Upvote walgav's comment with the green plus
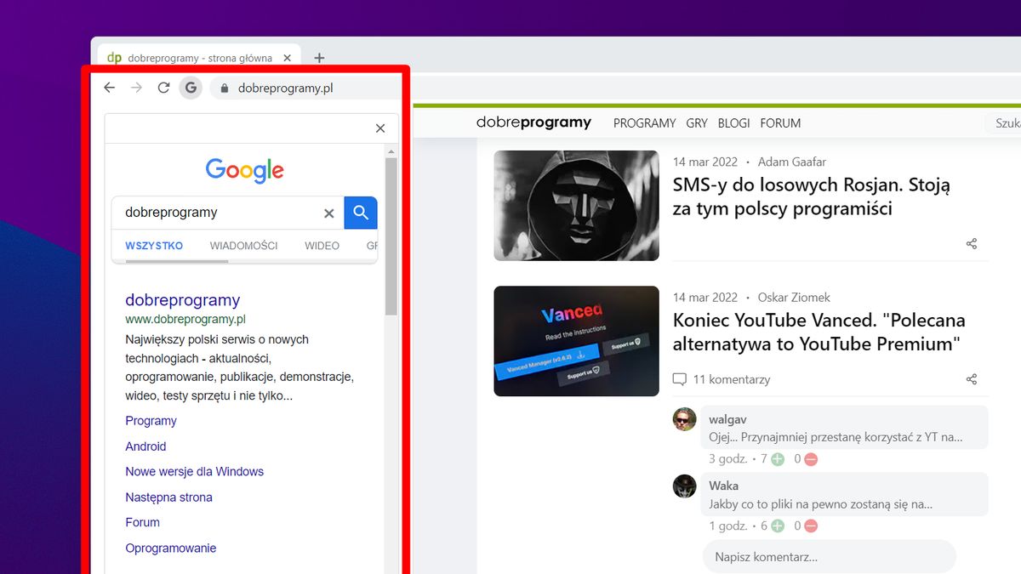The width and height of the screenshot is (1021, 574). [776, 458]
